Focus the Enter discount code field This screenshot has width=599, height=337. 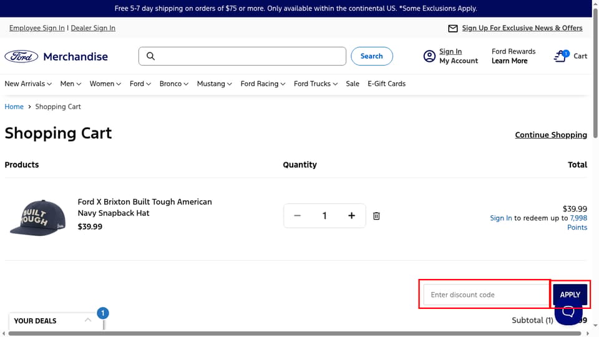pos(486,295)
